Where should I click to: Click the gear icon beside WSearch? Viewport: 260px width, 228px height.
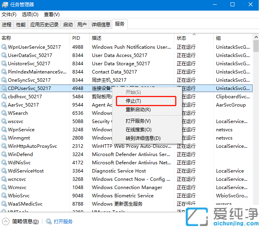(4, 113)
